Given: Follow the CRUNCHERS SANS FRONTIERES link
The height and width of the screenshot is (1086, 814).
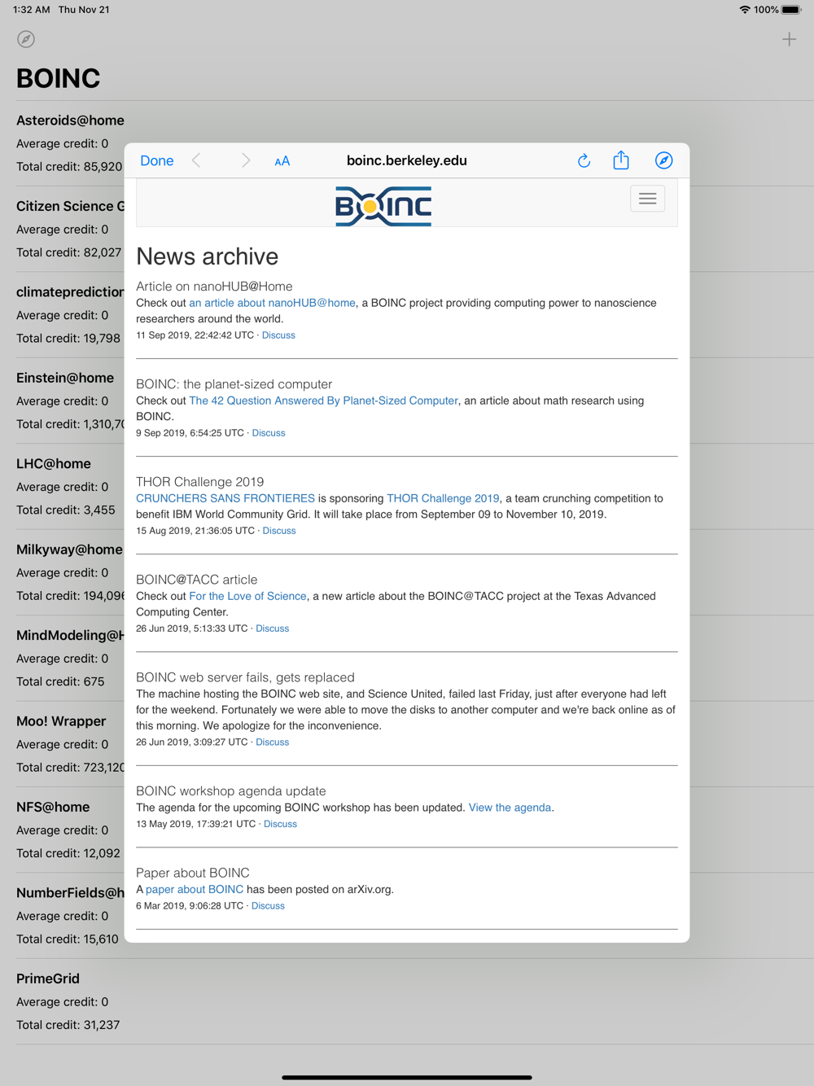Looking at the screenshot, I should point(225,498).
